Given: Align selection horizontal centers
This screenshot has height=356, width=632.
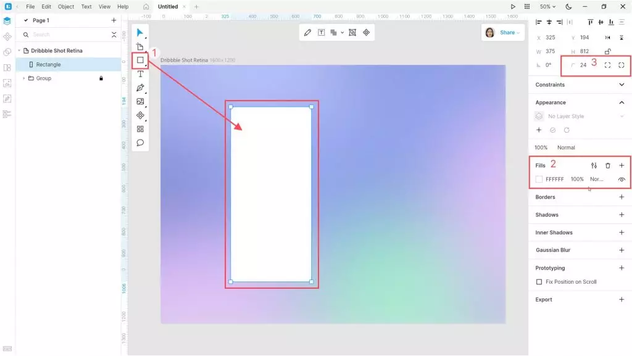Looking at the screenshot, I should pos(549,22).
